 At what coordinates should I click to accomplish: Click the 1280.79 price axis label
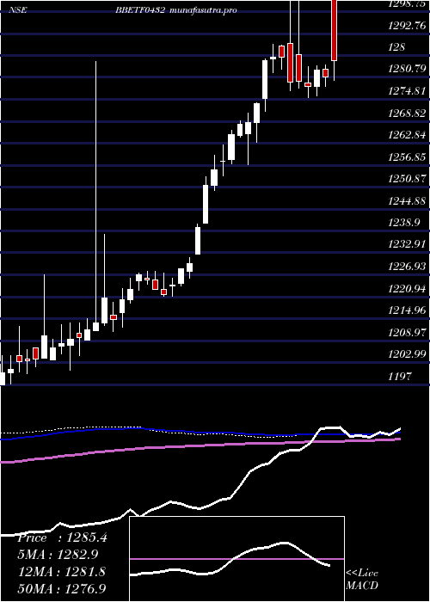click(x=407, y=70)
